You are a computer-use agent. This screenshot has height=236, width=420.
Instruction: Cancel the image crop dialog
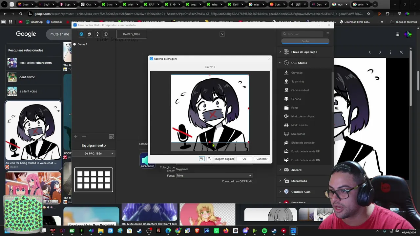tap(262, 159)
